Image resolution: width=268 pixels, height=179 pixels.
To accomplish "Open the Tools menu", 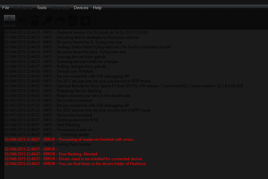I will click(42, 8).
